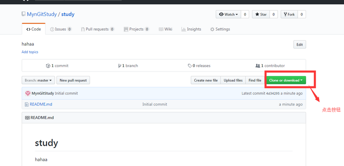
Task: Click the MynGitStudy avatar icon in commit row
Action: point(28,93)
